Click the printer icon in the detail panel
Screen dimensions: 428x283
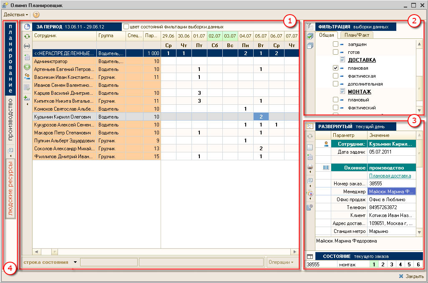(x=310, y=168)
